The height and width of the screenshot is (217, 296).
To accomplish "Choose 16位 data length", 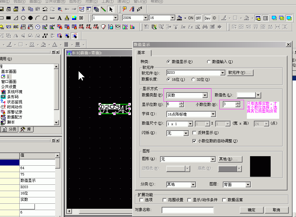I will point(168,80).
